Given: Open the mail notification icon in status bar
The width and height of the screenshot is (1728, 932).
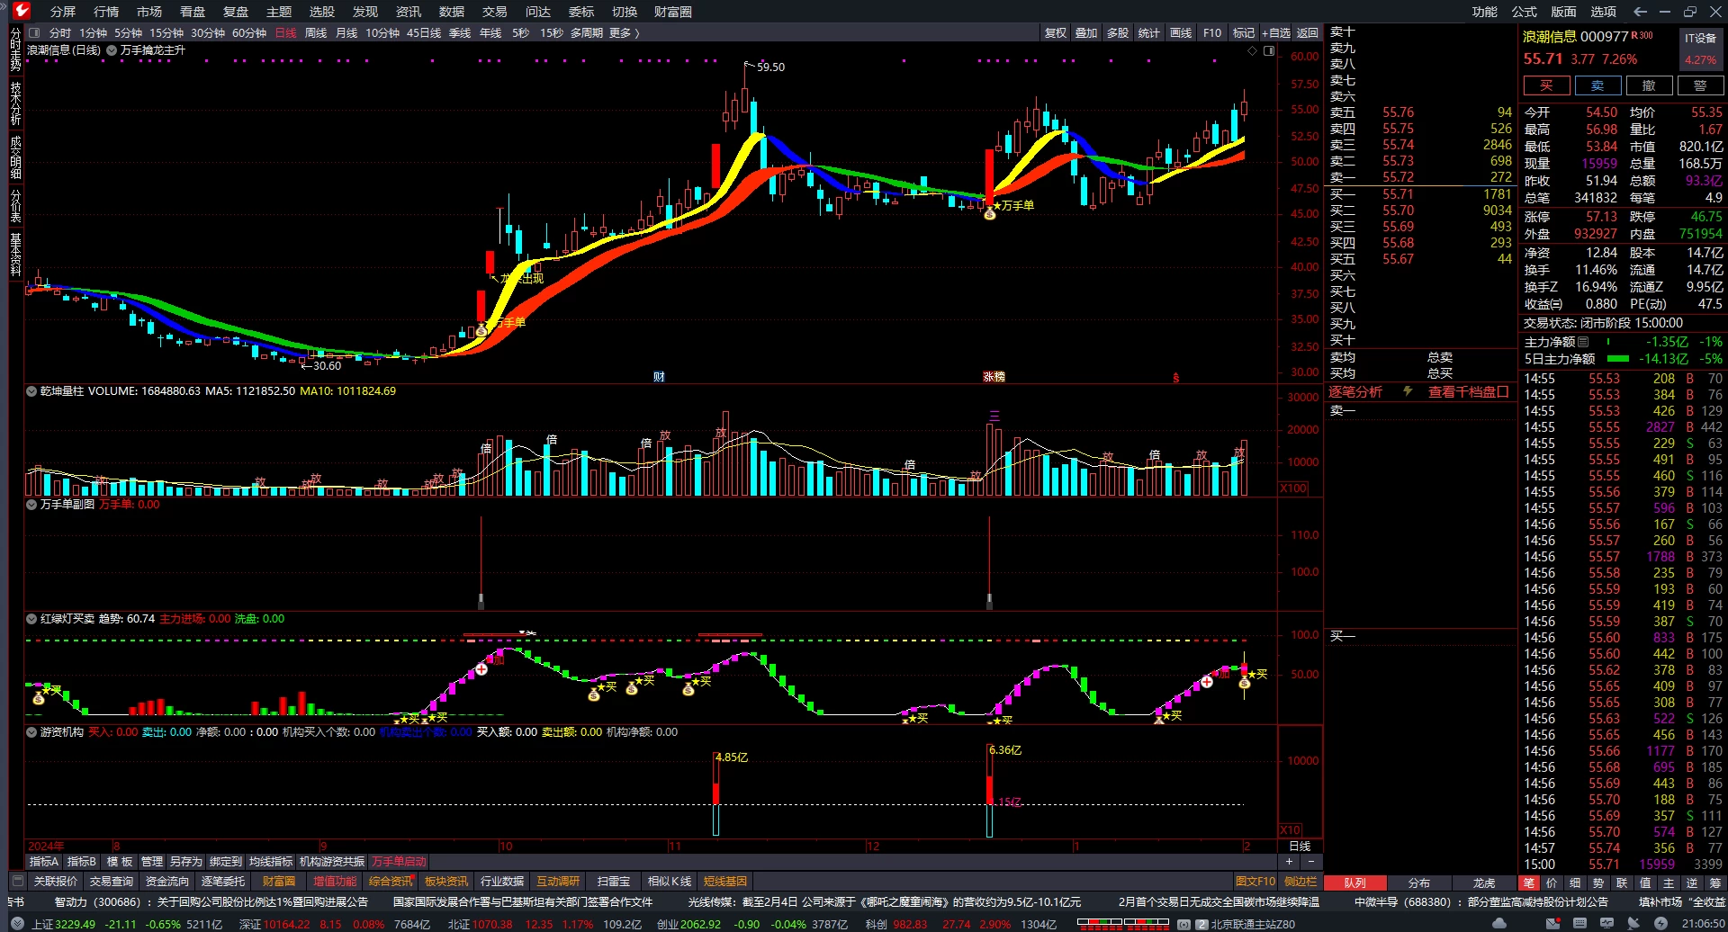Looking at the screenshot, I should click(x=1553, y=923).
